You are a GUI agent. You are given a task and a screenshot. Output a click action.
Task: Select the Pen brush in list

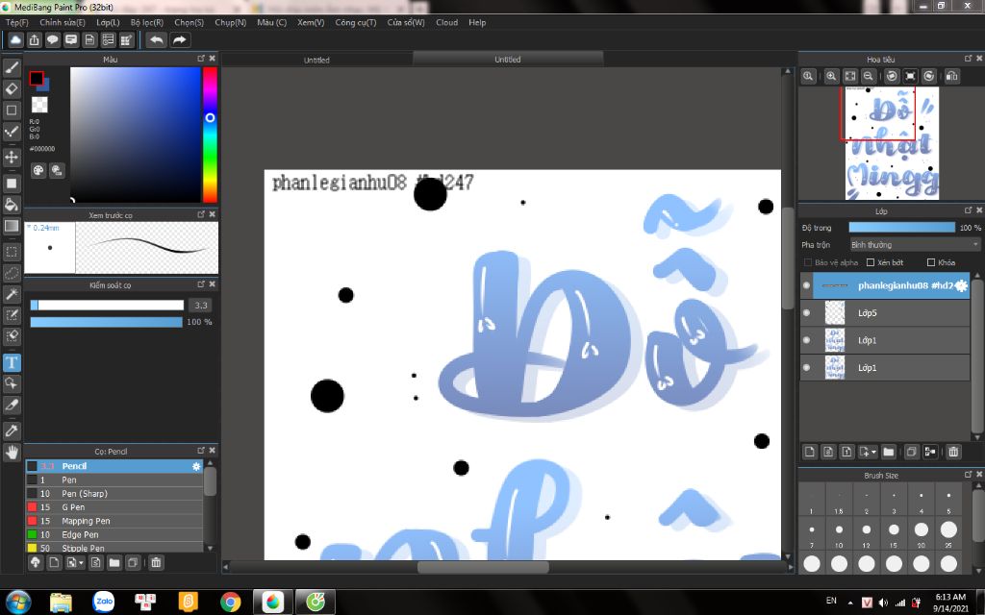[114, 480]
